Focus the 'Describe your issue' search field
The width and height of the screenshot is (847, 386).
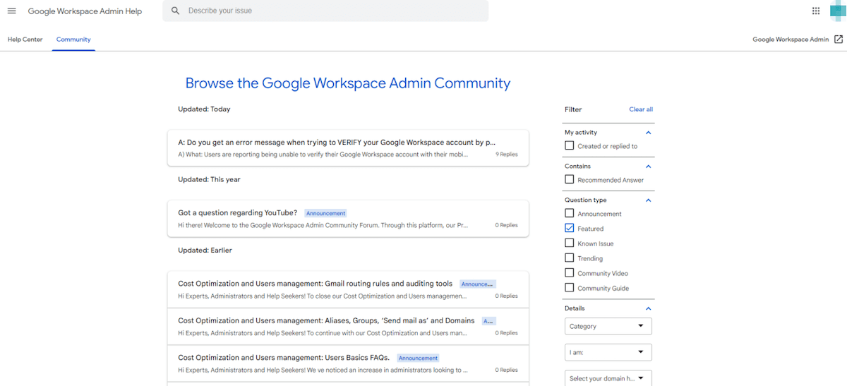tap(325, 11)
